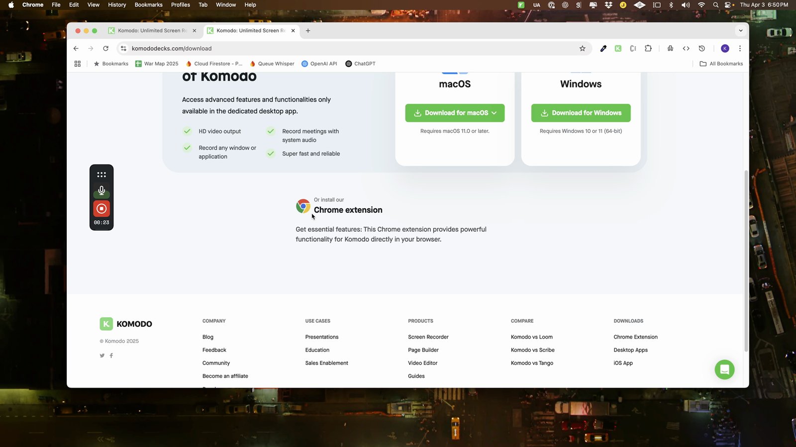Image resolution: width=796 pixels, height=447 pixels.
Task: Stop the Komodo recording
Action: [x=101, y=209]
